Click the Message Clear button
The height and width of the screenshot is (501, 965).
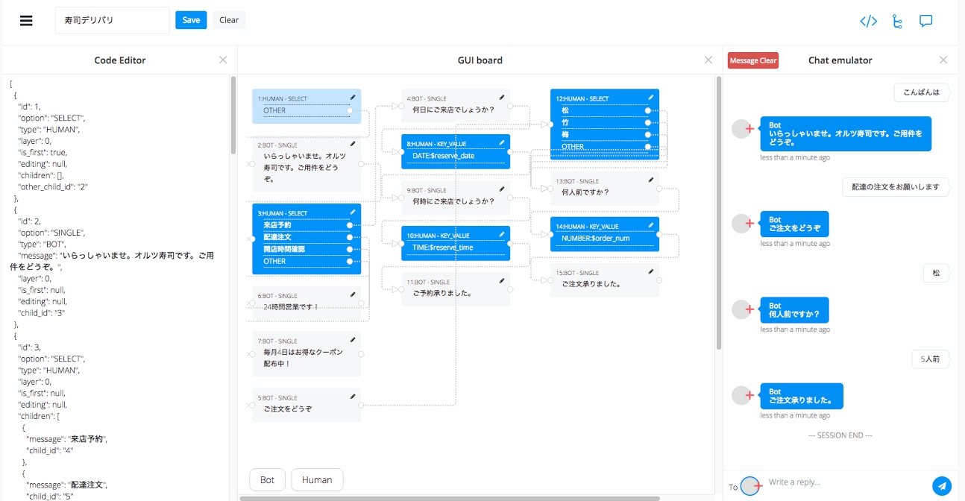(x=752, y=60)
